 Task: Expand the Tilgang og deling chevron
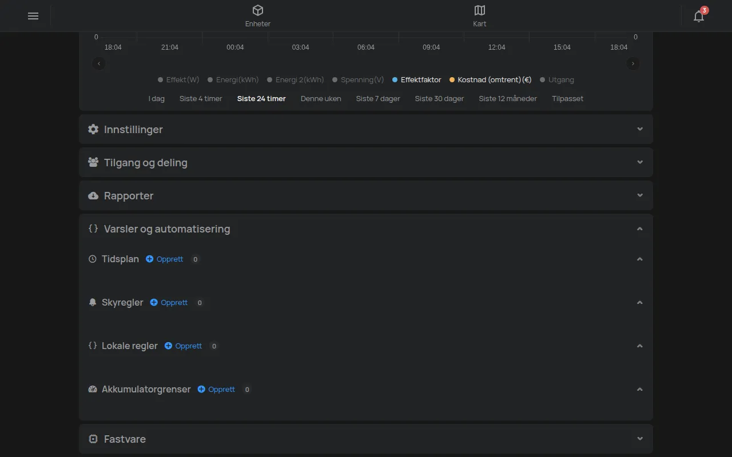click(640, 162)
